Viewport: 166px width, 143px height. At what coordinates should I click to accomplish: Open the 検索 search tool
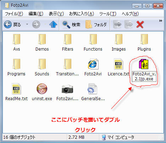pos(71,24)
